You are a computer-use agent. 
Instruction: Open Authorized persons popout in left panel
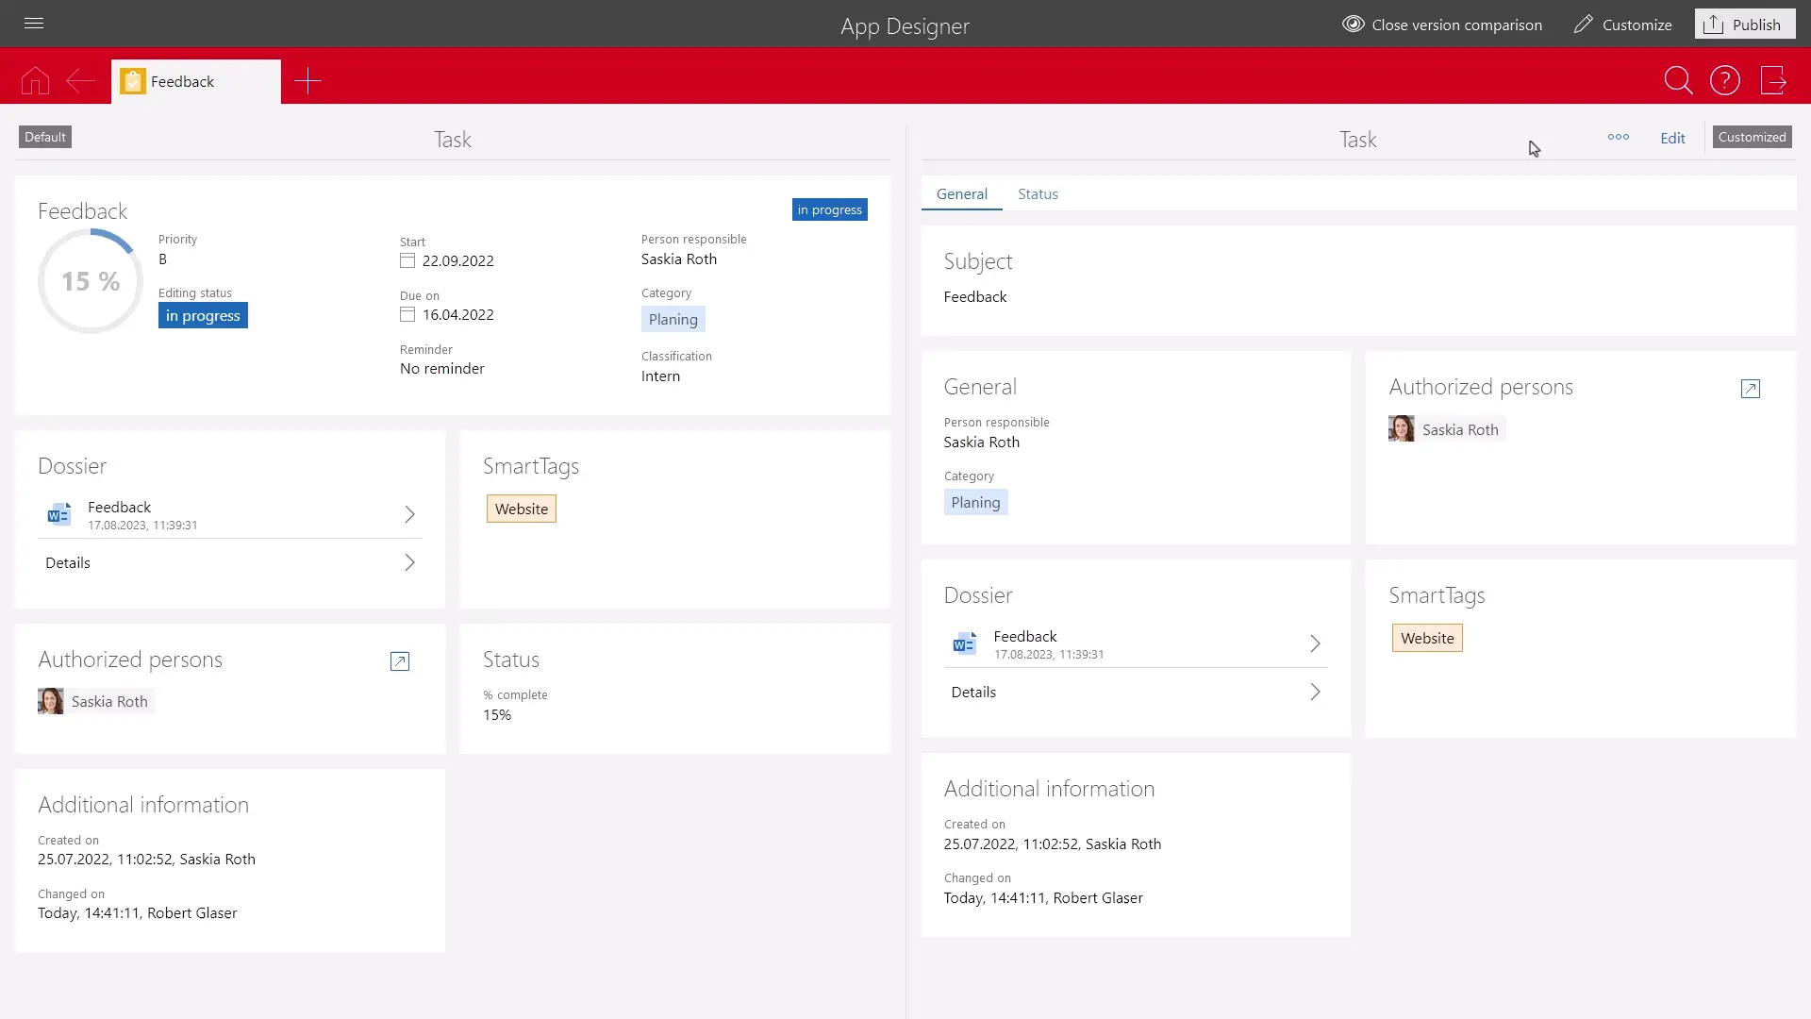(400, 661)
